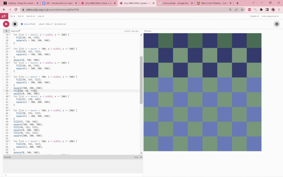This screenshot has height=177, width=283.
Task: Go back in browser history
Action: click(x=4, y=10)
